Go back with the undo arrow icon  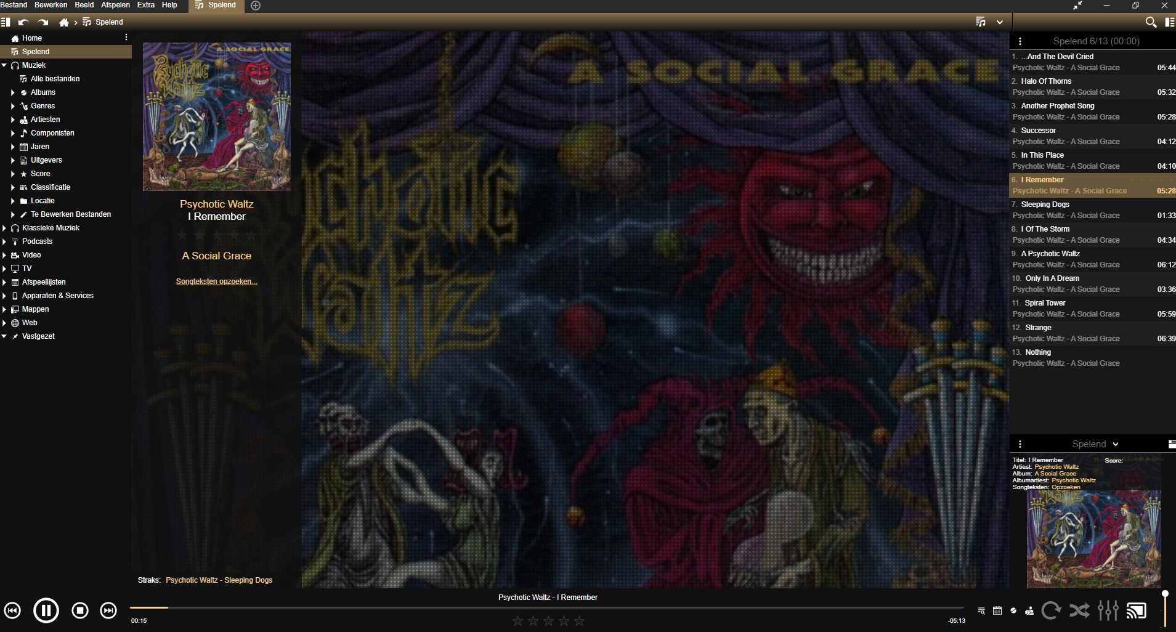coord(23,22)
